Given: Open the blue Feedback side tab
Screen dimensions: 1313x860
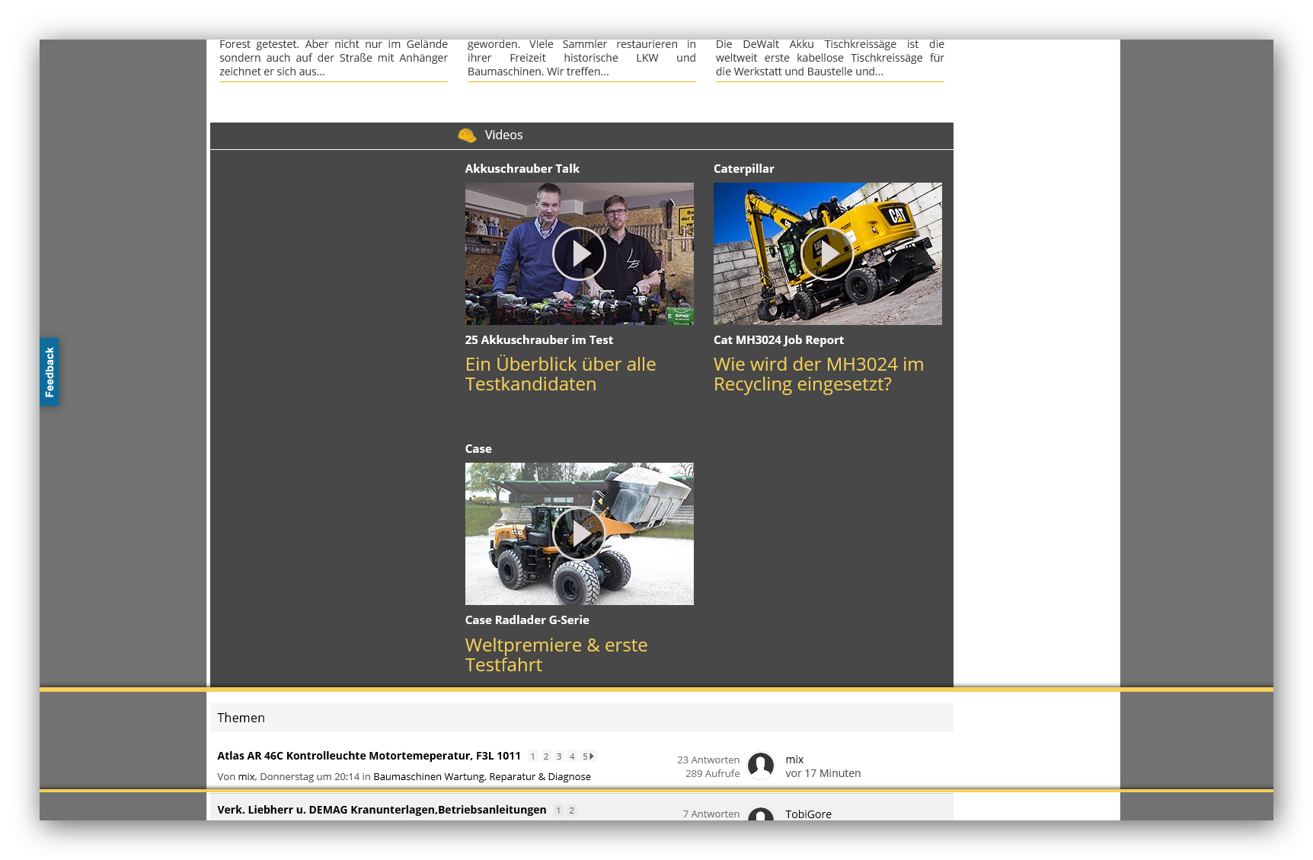Looking at the screenshot, I should (x=50, y=372).
